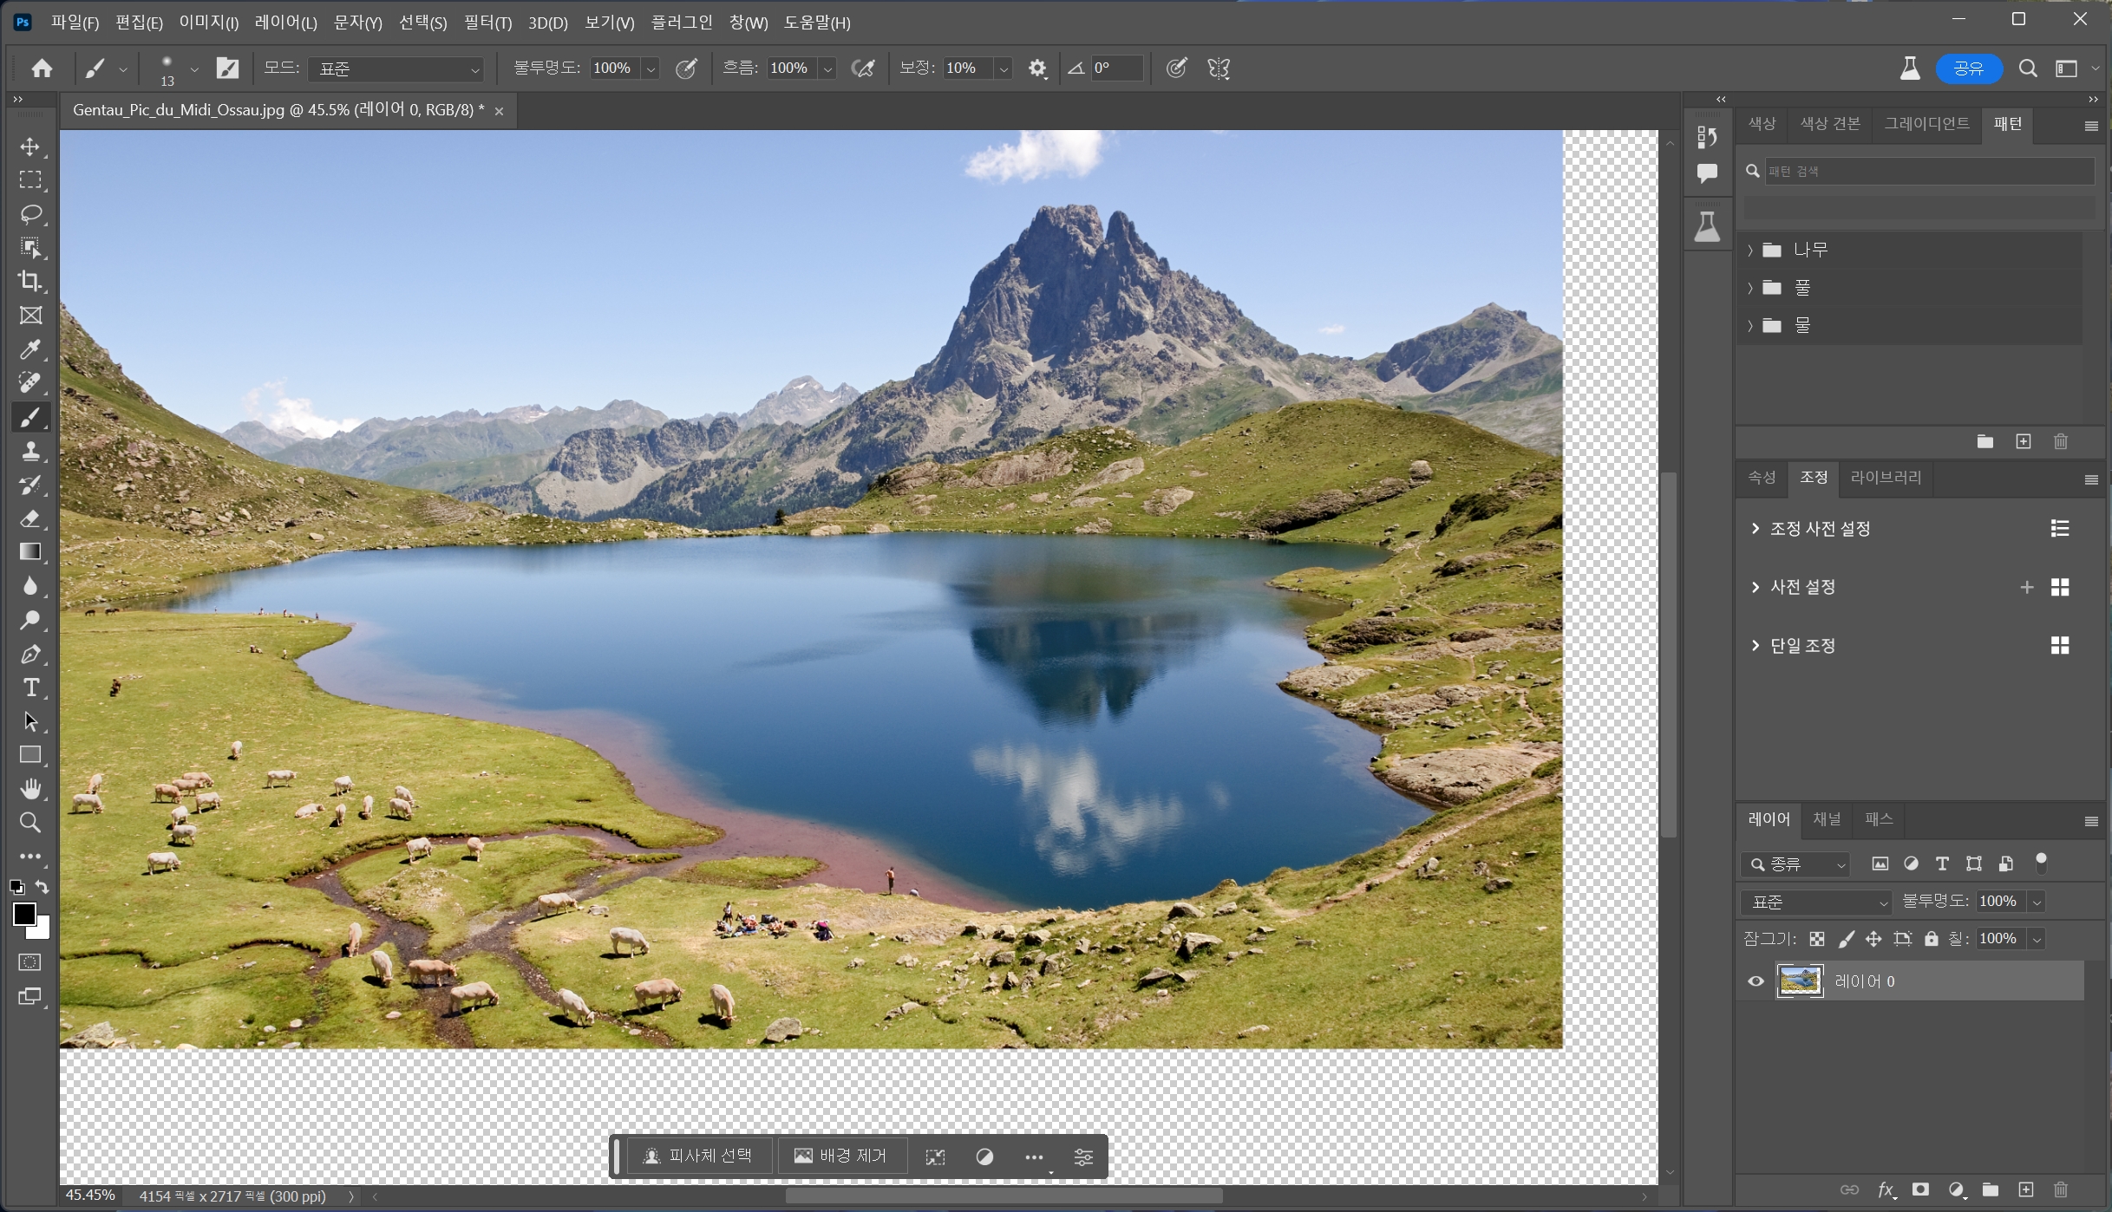Viewport: 2112px width, 1212px height.
Task: Click the 공유 share button
Action: [1968, 68]
